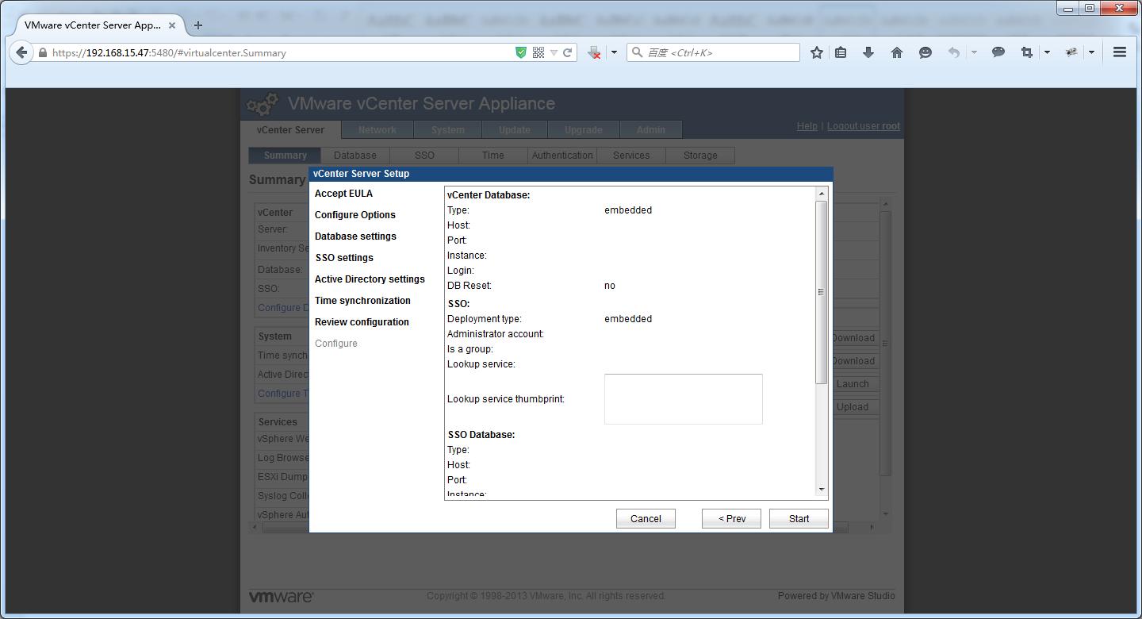Open the Database sub-tab
This screenshot has width=1142, height=619.
pos(355,156)
